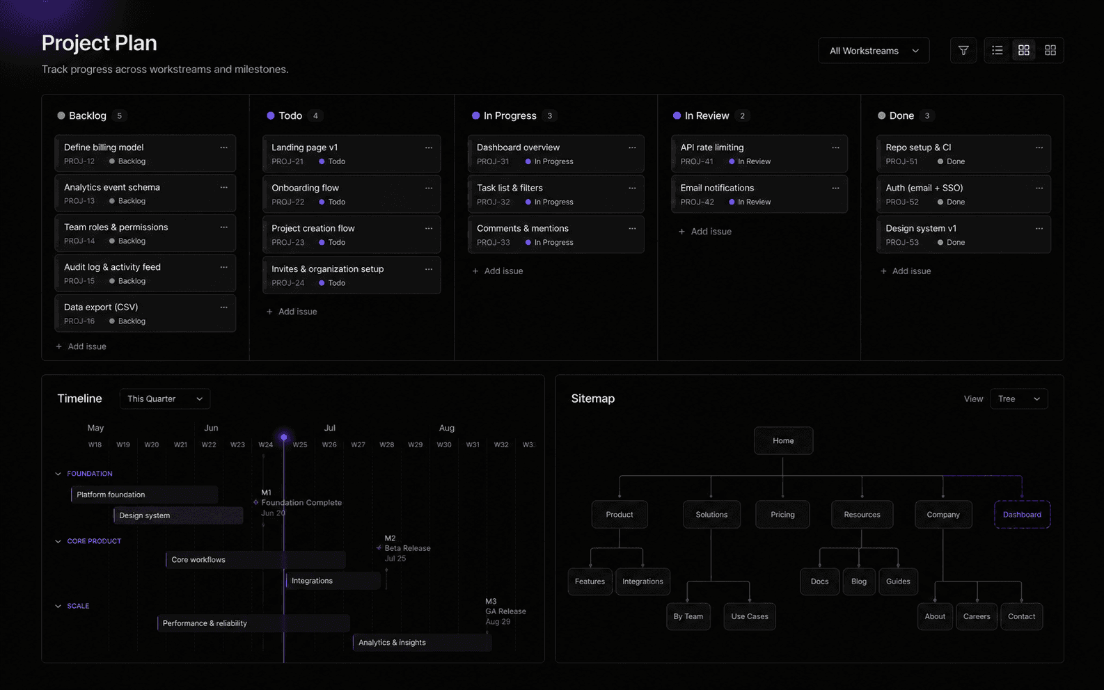The height and width of the screenshot is (690, 1104).
Task: Collapse the FOUNDATION timeline group
Action: pos(58,474)
